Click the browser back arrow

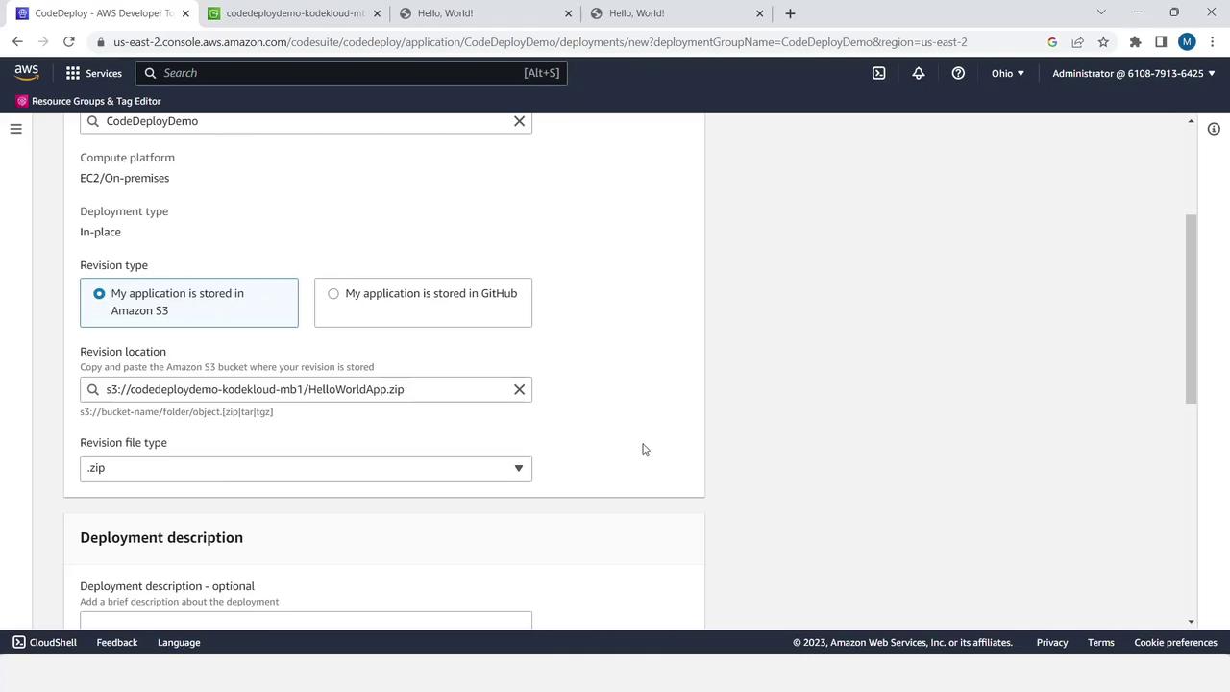[x=17, y=42]
